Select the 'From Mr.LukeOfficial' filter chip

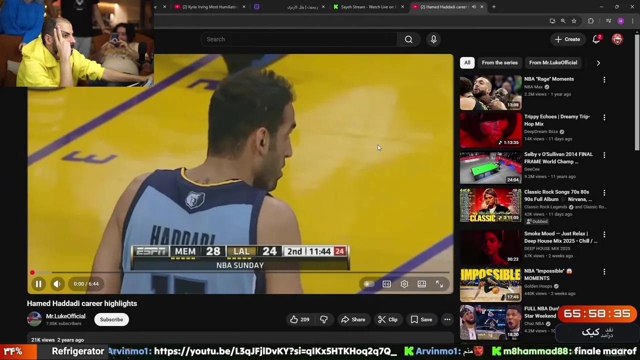(x=553, y=62)
